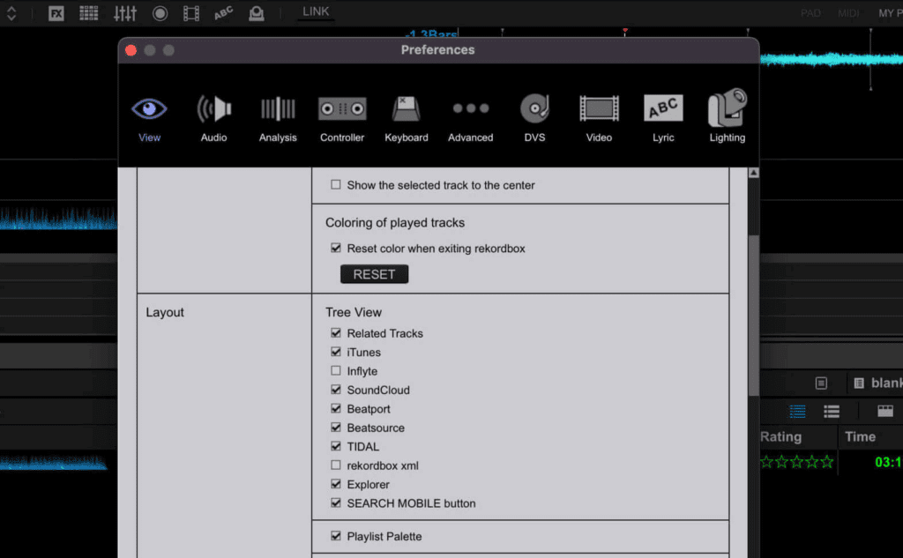Open the video film strip panel
The width and height of the screenshot is (903, 558).
pos(191,13)
